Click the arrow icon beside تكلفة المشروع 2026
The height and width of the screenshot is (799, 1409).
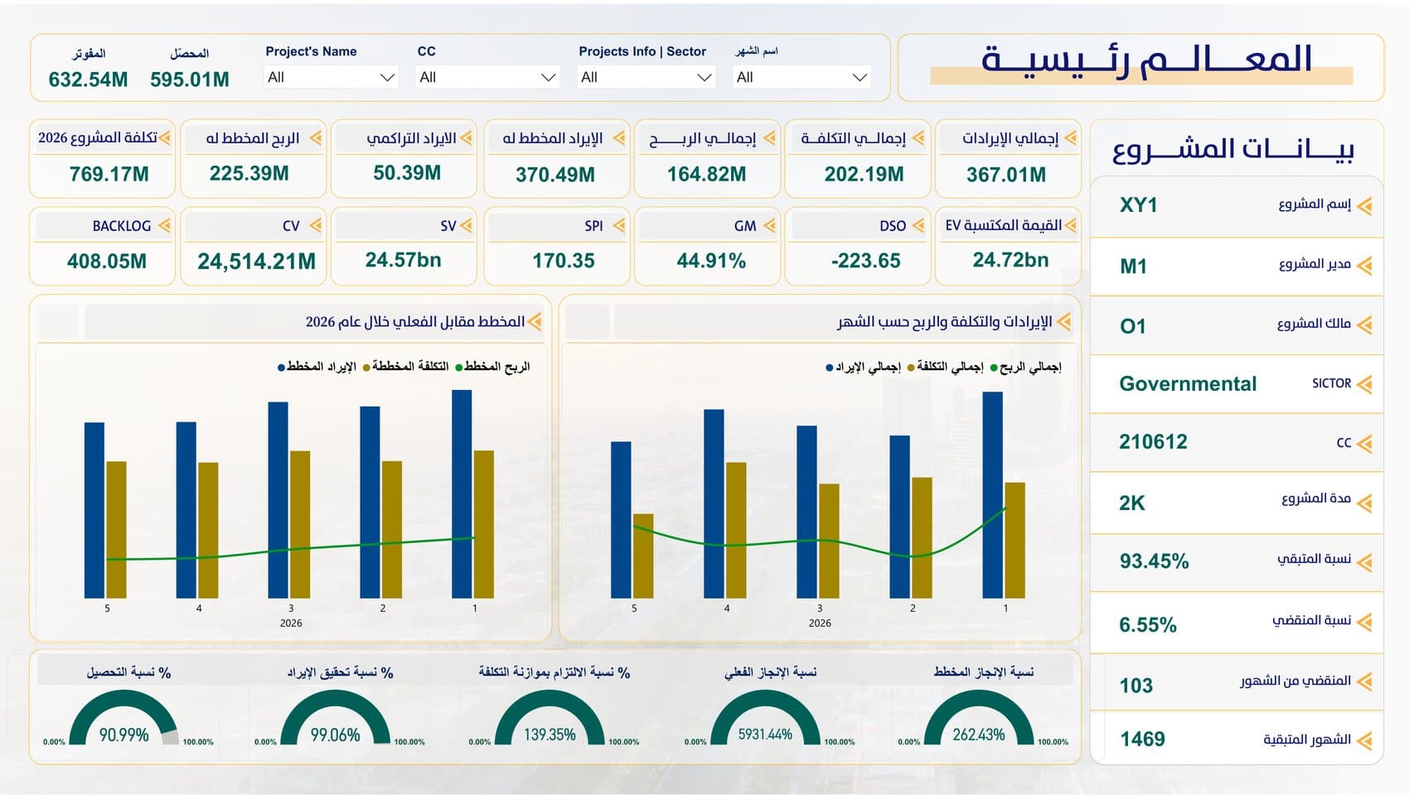[x=165, y=137]
